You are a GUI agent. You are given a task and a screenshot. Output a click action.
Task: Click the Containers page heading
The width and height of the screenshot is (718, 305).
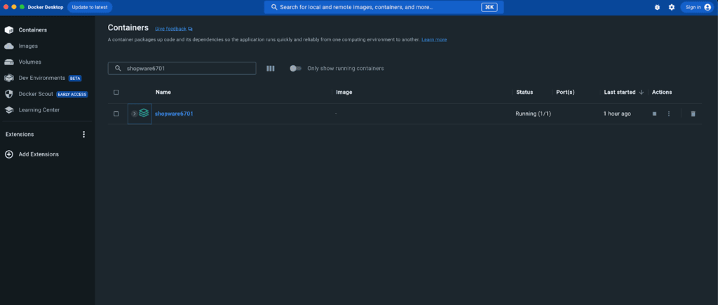click(128, 27)
